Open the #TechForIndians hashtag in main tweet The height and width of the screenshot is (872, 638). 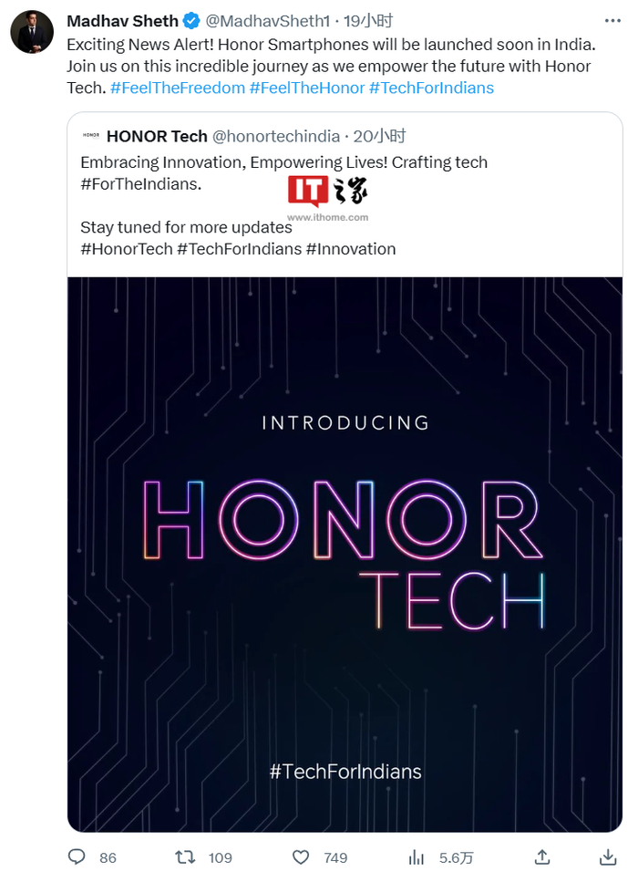[431, 88]
